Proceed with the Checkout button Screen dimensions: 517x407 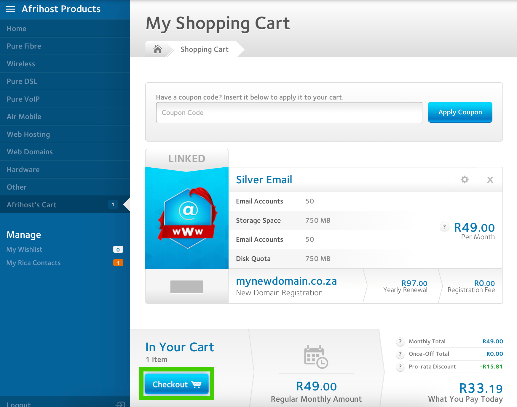click(177, 384)
